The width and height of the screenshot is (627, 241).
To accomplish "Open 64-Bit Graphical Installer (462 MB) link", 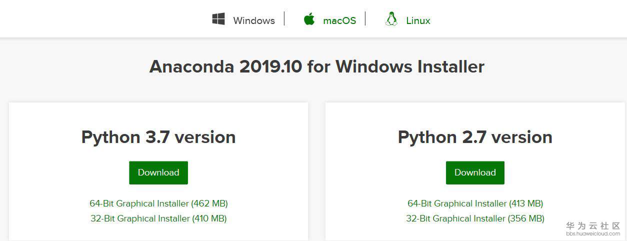I will pos(158,203).
